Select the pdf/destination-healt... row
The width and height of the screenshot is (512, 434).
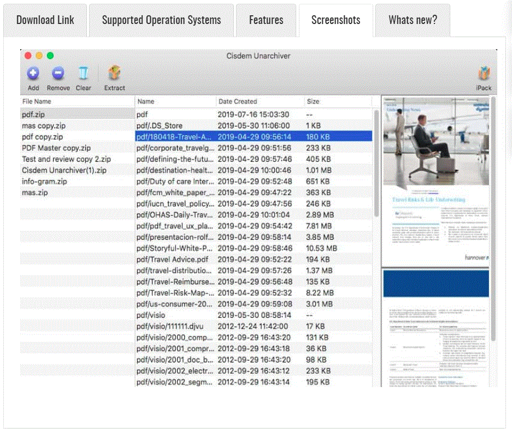point(254,170)
